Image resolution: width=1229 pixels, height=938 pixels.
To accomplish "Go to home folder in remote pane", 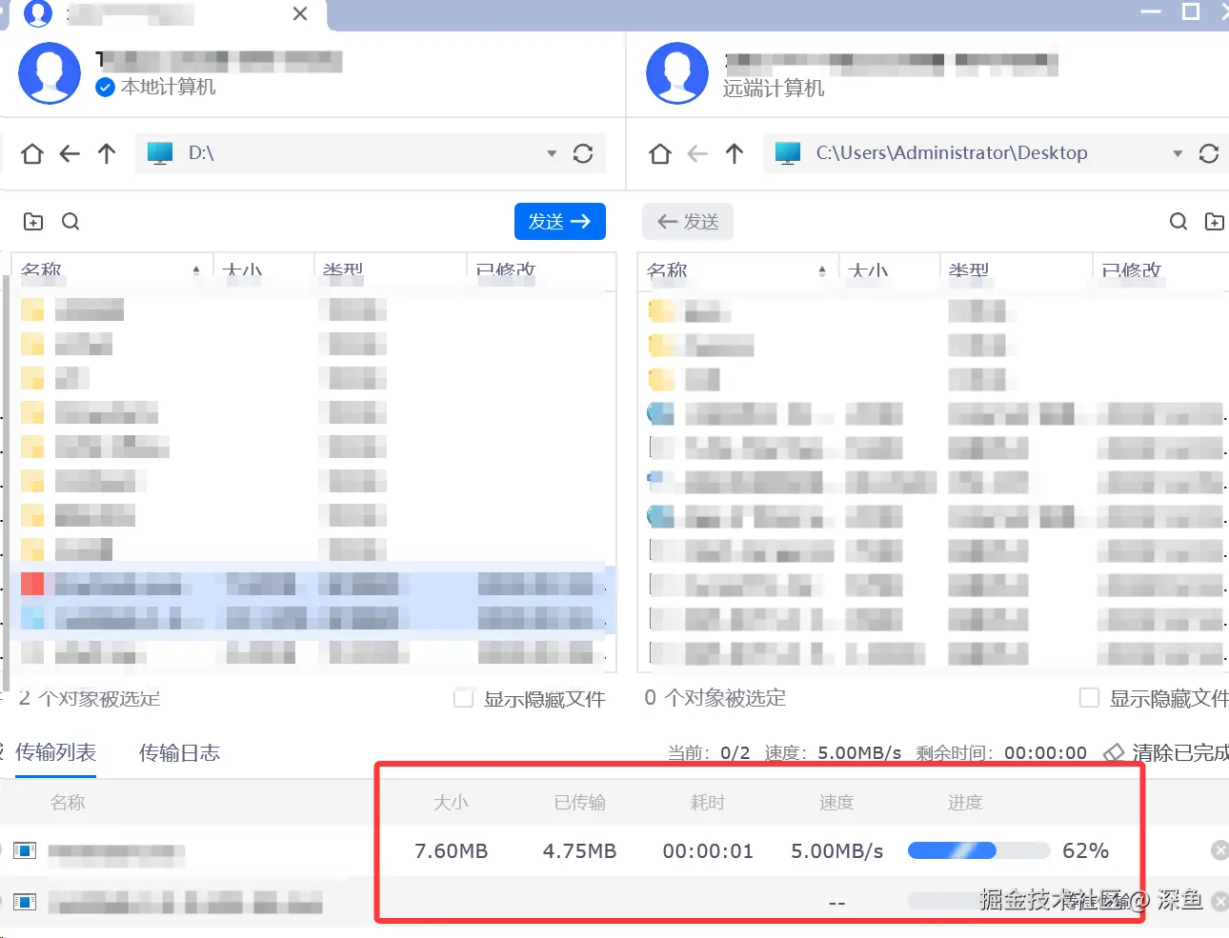I will point(660,153).
